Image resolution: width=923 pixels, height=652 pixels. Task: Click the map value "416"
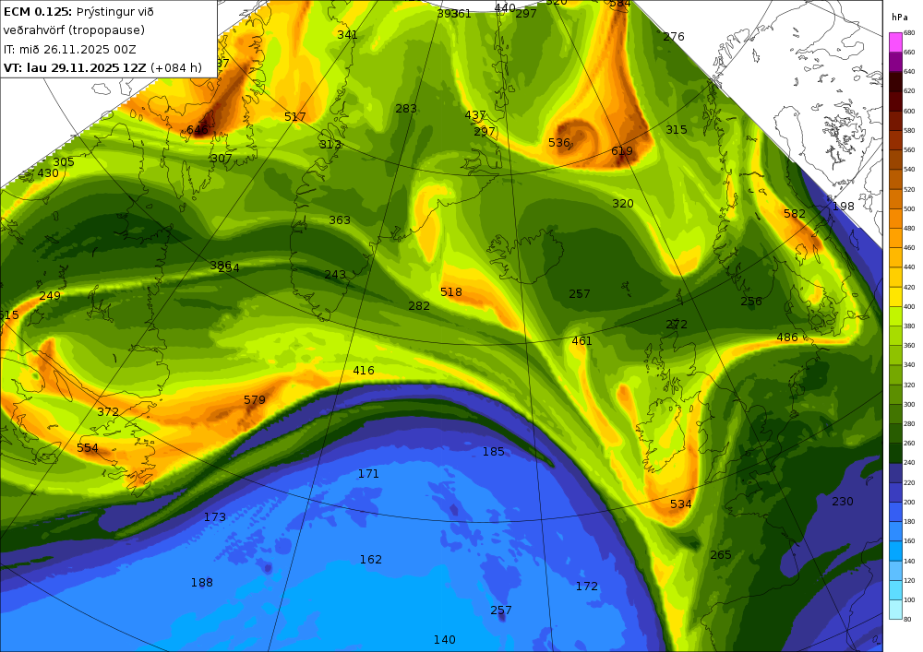(363, 371)
